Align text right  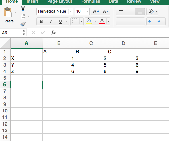click(x=140, y=21)
